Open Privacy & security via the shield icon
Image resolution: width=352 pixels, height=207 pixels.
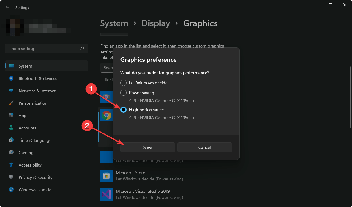tap(11, 177)
